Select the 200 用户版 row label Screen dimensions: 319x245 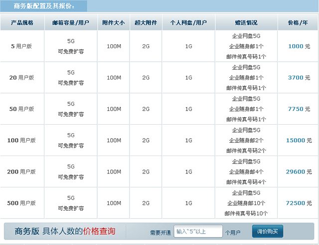tap(21, 172)
